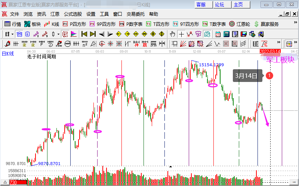Click the 论坛 button
299x186 pixels.
pos(222,4)
